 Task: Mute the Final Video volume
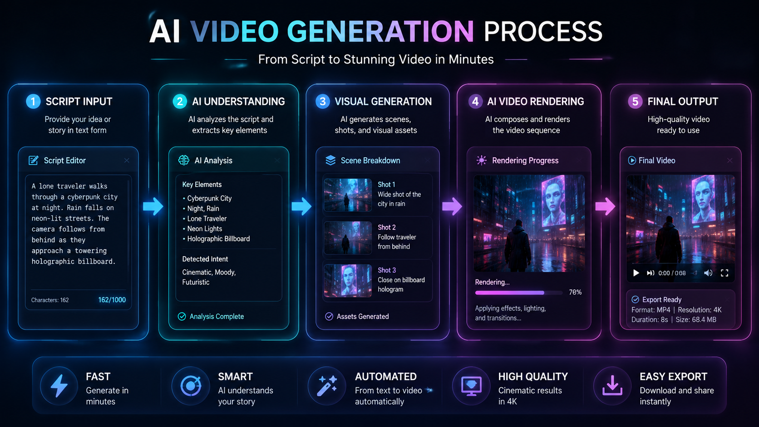(x=708, y=273)
